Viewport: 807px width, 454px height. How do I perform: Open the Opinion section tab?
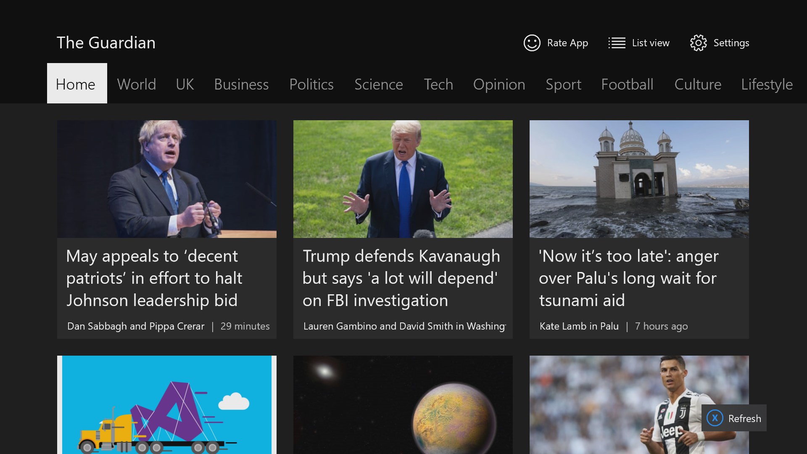(x=499, y=84)
